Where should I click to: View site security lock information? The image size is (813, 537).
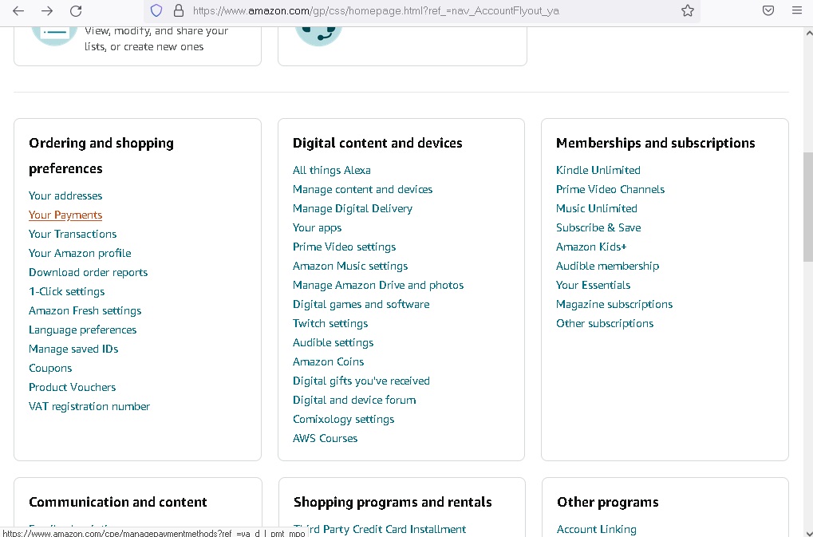pyautogui.click(x=179, y=10)
